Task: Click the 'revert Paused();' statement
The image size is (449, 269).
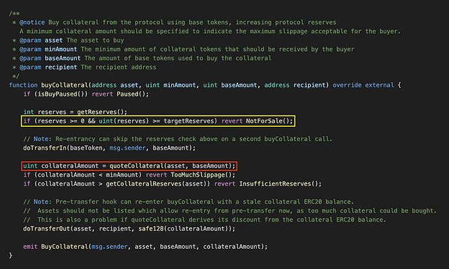Action: 120,94
